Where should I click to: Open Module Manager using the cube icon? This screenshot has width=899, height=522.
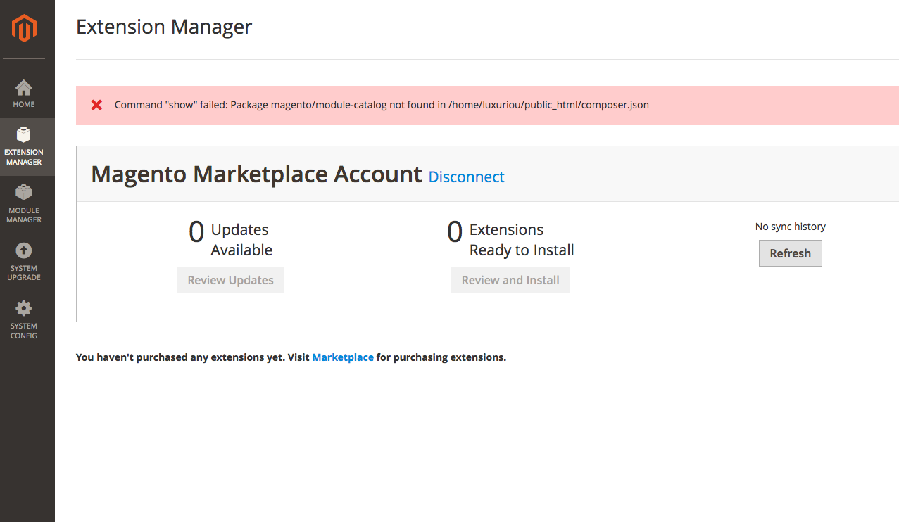coord(24,192)
